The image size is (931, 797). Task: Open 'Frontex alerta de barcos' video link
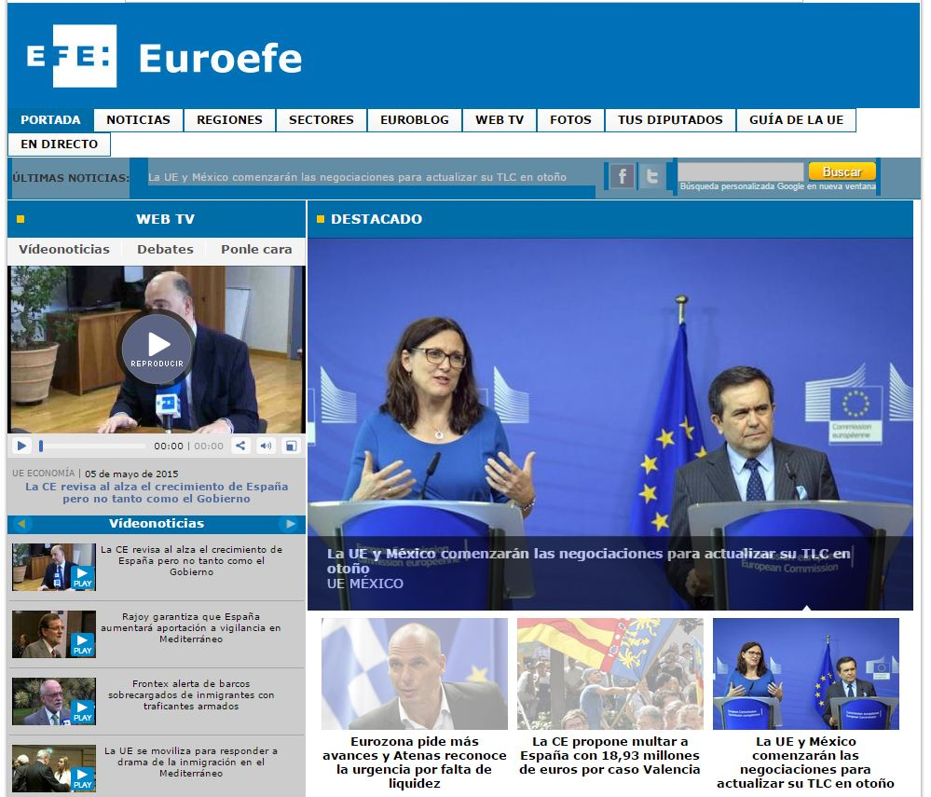click(x=191, y=694)
